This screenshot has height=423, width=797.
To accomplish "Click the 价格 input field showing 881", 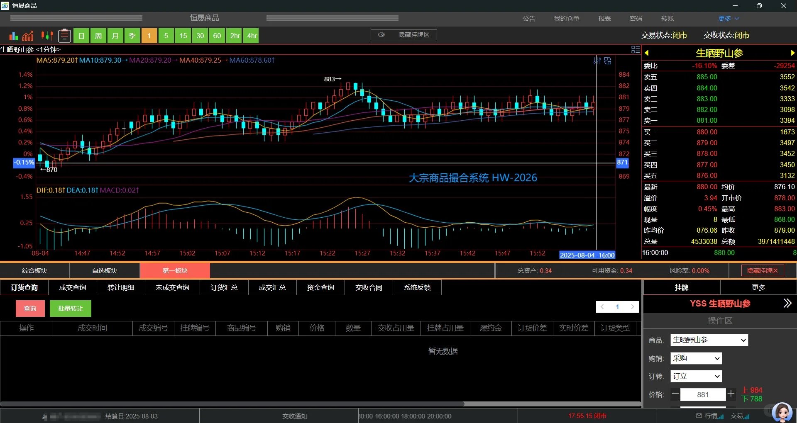I will tap(703, 394).
